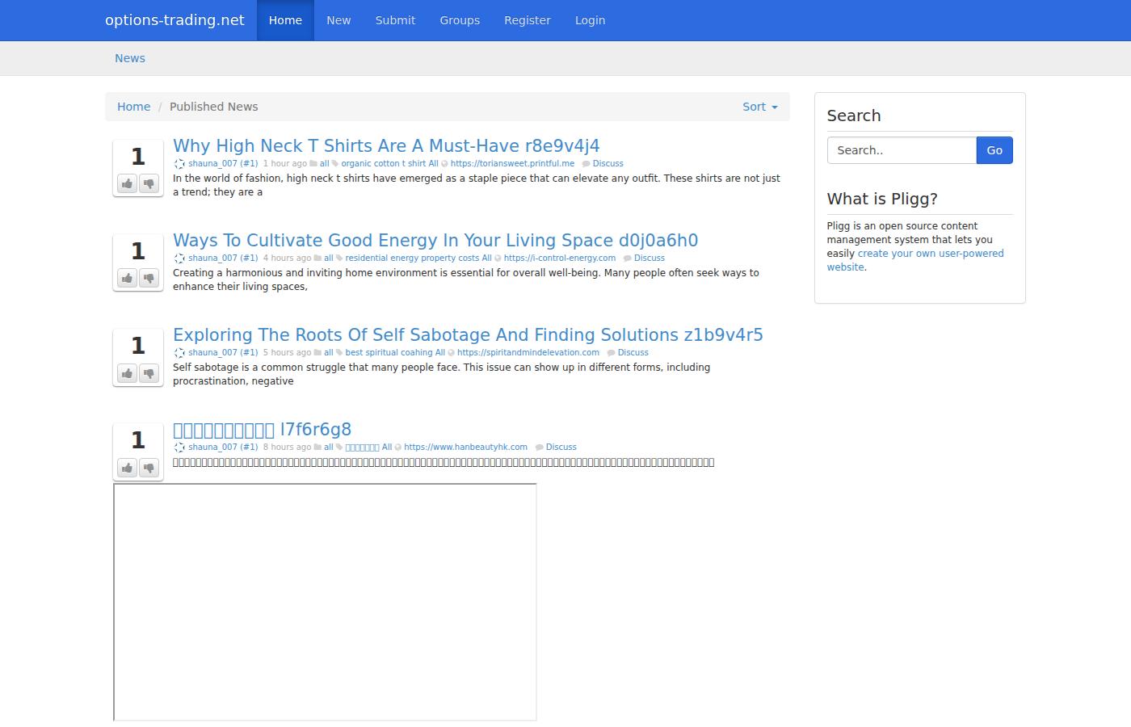Go to the Home navigation tab
The image size is (1131, 727).
coord(285,20)
